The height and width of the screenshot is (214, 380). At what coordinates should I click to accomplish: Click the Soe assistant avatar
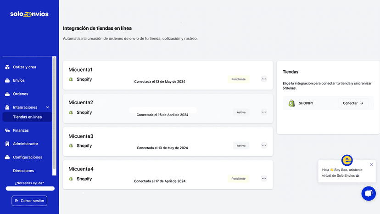tap(347, 160)
